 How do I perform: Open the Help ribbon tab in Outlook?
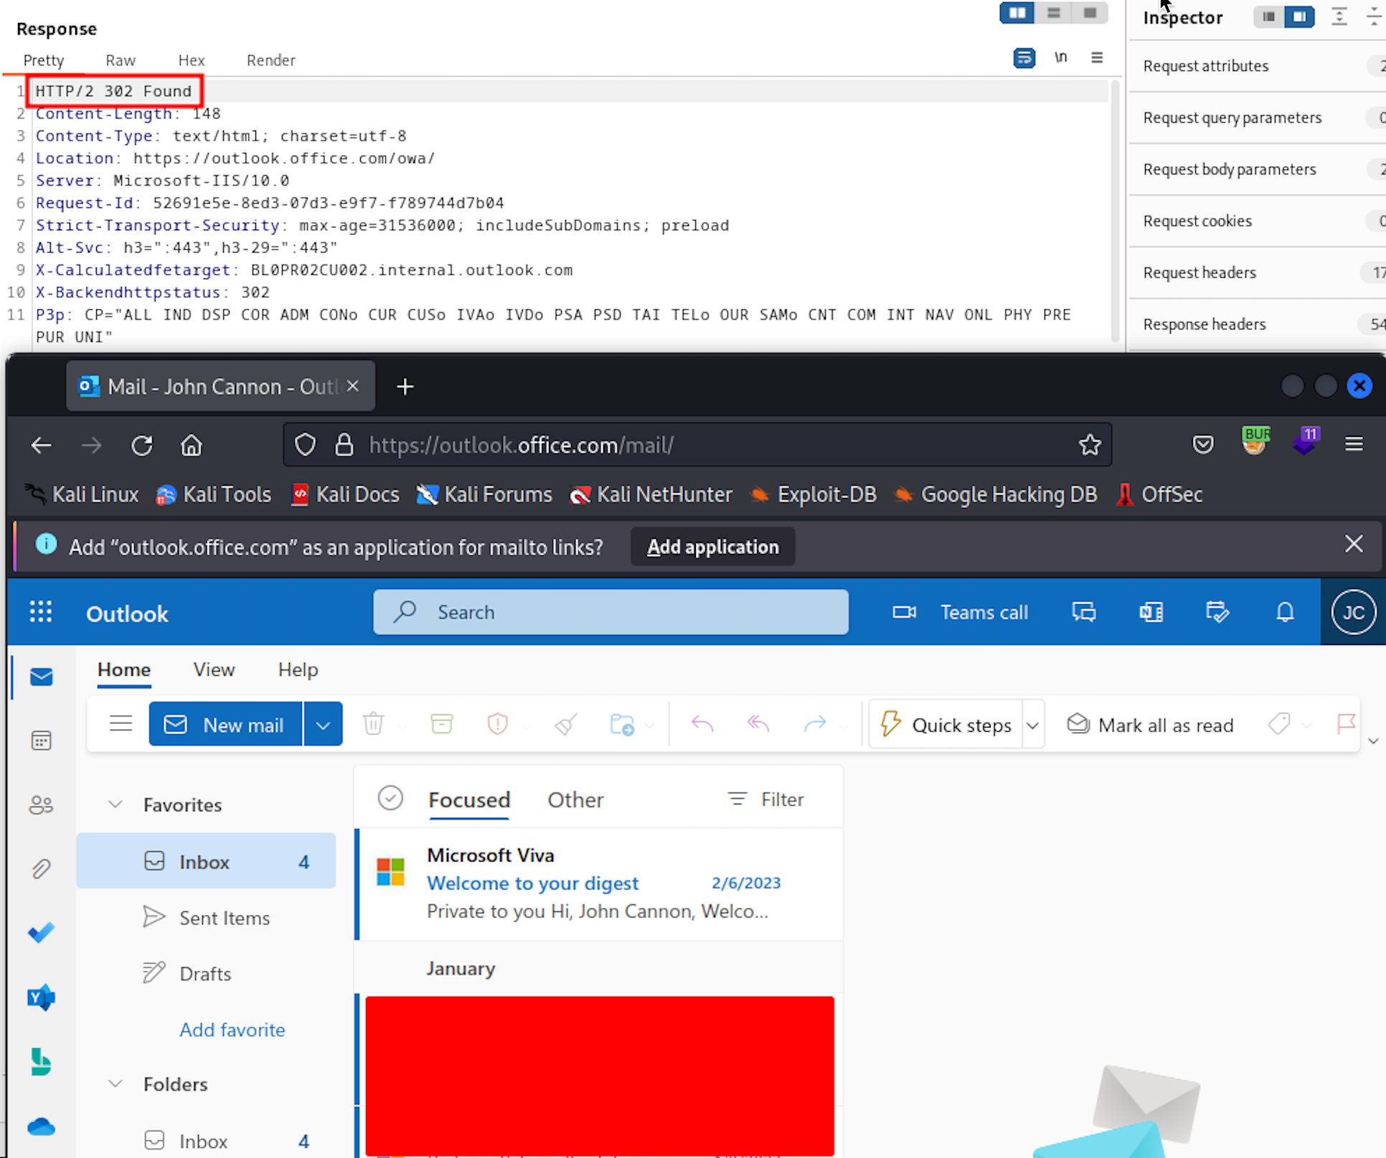298,669
